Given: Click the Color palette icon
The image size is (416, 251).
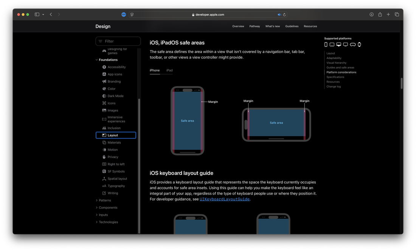Looking at the screenshot, I should (104, 89).
